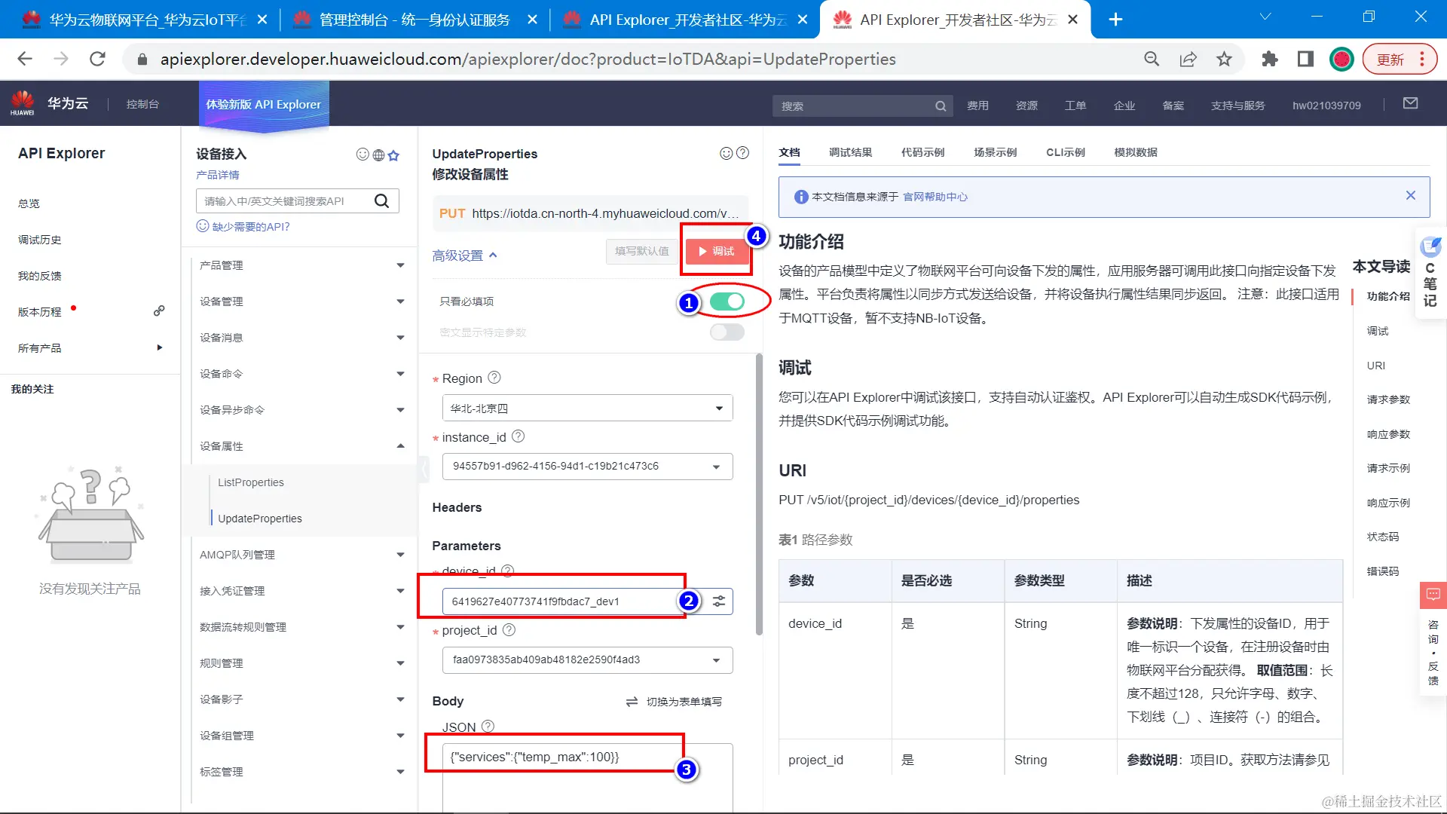This screenshot has width=1447, height=814.
Task: Click the favorite star icon beside 设备接入
Action: (x=393, y=155)
